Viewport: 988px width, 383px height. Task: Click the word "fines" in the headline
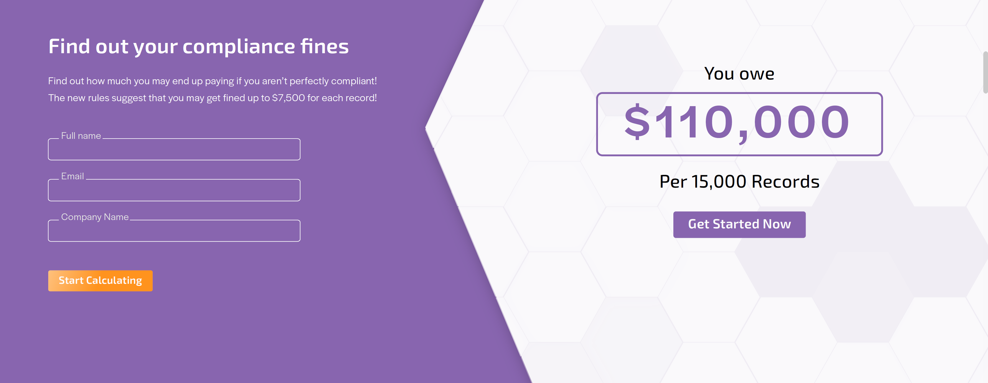pos(324,46)
